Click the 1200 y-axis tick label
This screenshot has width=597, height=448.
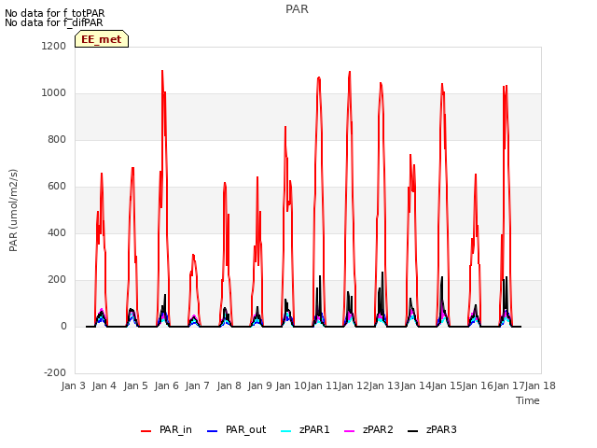click(x=54, y=46)
